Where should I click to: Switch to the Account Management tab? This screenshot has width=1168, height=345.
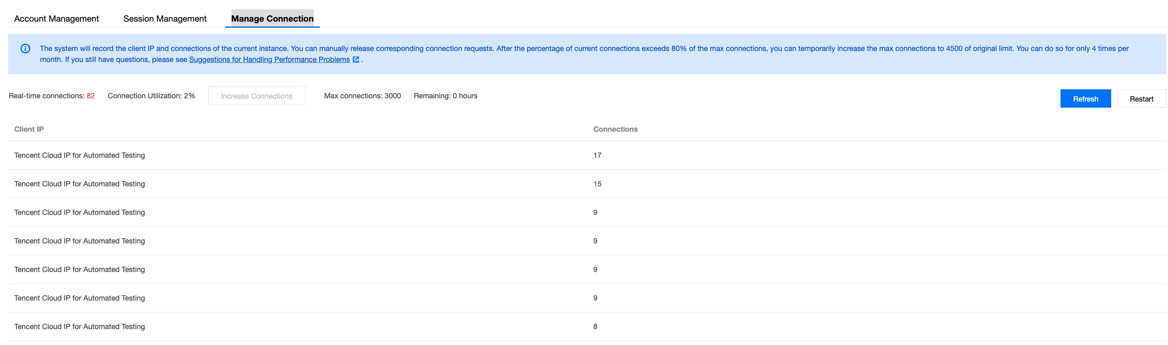(x=56, y=18)
